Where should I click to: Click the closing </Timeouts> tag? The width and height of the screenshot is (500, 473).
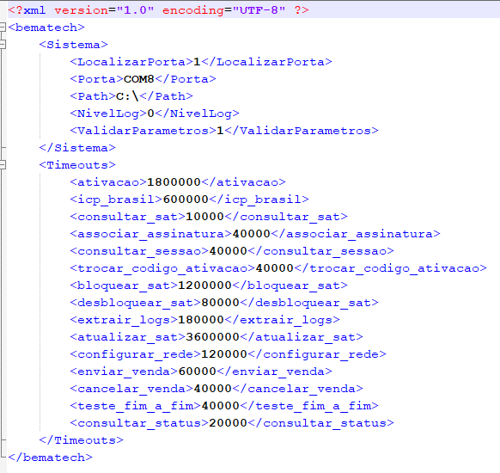[82, 441]
